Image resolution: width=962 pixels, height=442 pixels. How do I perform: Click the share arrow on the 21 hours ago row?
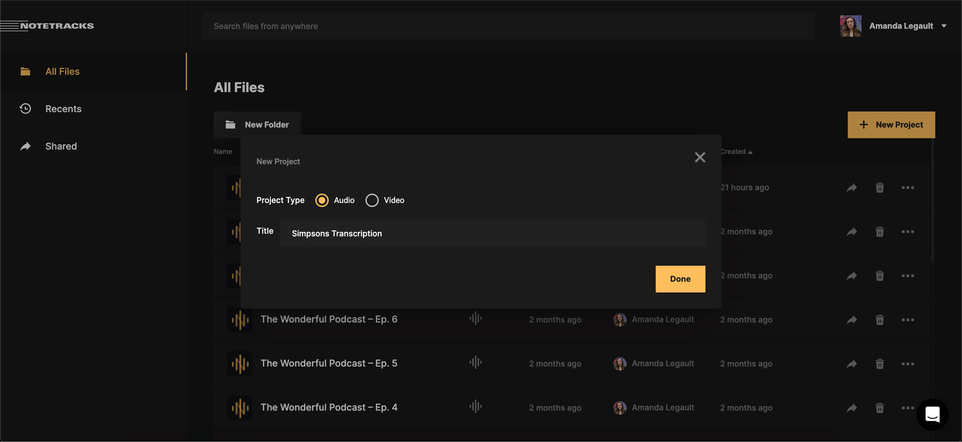[851, 187]
